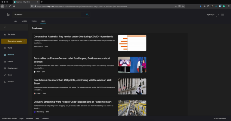Open Privacy and Cookies footer link

point(9,119)
